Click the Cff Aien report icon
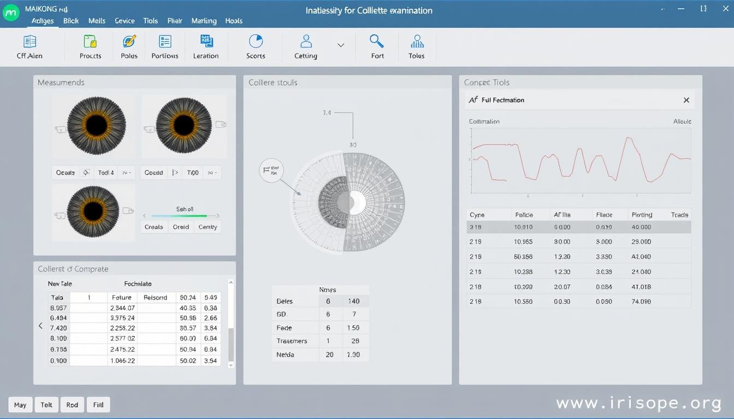The height and width of the screenshot is (419, 734). click(x=30, y=46)
